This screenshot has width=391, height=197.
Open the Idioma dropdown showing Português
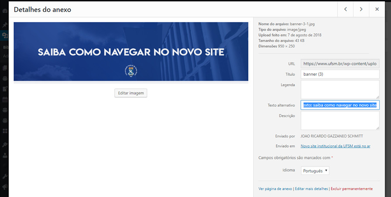click(x=315, y=171)
